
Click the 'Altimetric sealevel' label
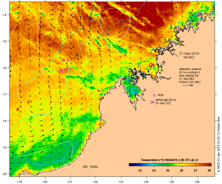point(190,69)
